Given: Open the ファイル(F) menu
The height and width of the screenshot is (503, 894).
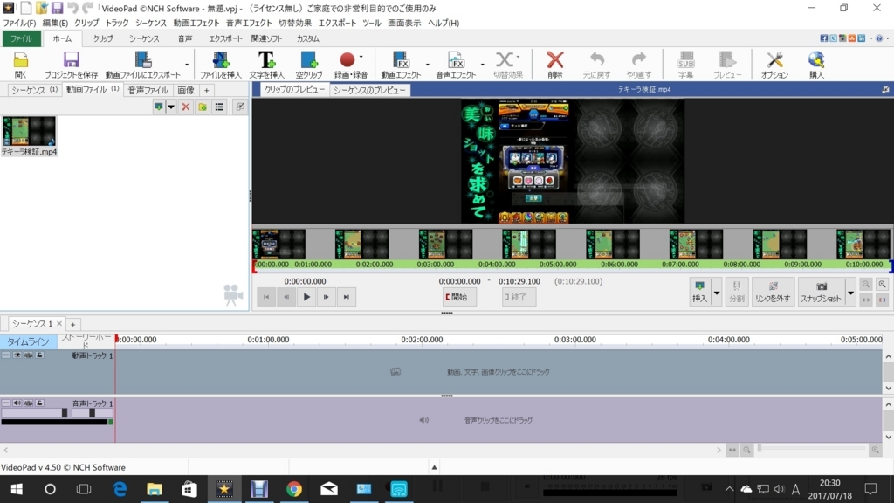Looking at the screenshot, I should (19, 23).
